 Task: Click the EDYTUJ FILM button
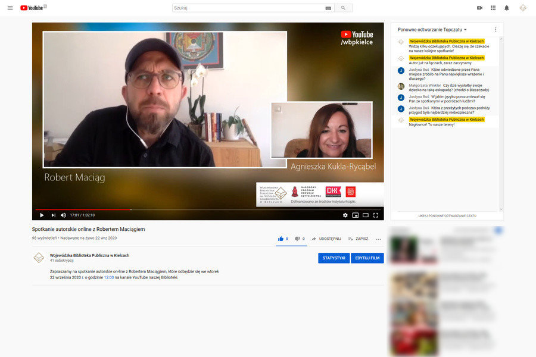coord(367,258)
